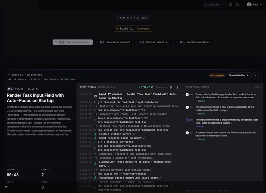Click the 3 / 4 acceptance checks counter
The width and height of the screenshot is (266, 193).
pos(257,87)
